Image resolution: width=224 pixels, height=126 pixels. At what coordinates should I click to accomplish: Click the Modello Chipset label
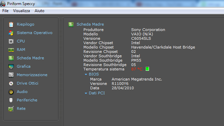click(99, 47)
